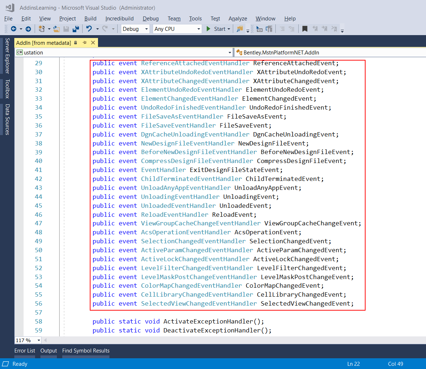Viewport: 426px width, 369px height.
Task: Open the Edit menu
Action: coord(26,19)
